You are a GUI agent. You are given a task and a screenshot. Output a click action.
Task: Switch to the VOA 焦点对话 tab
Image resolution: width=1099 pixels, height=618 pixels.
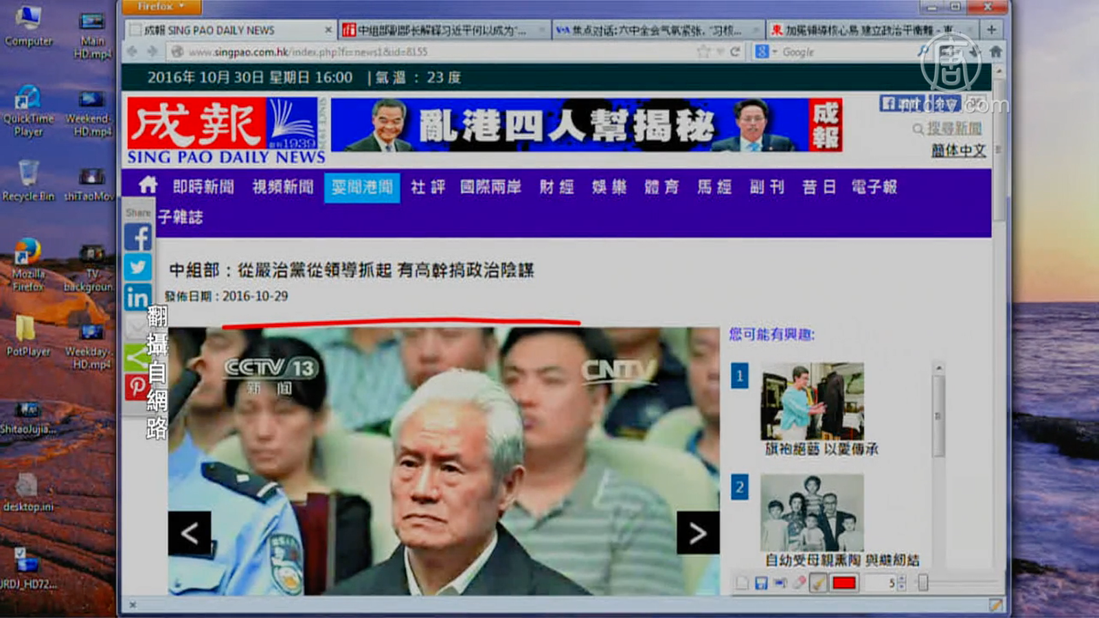(x=655, y=30)
